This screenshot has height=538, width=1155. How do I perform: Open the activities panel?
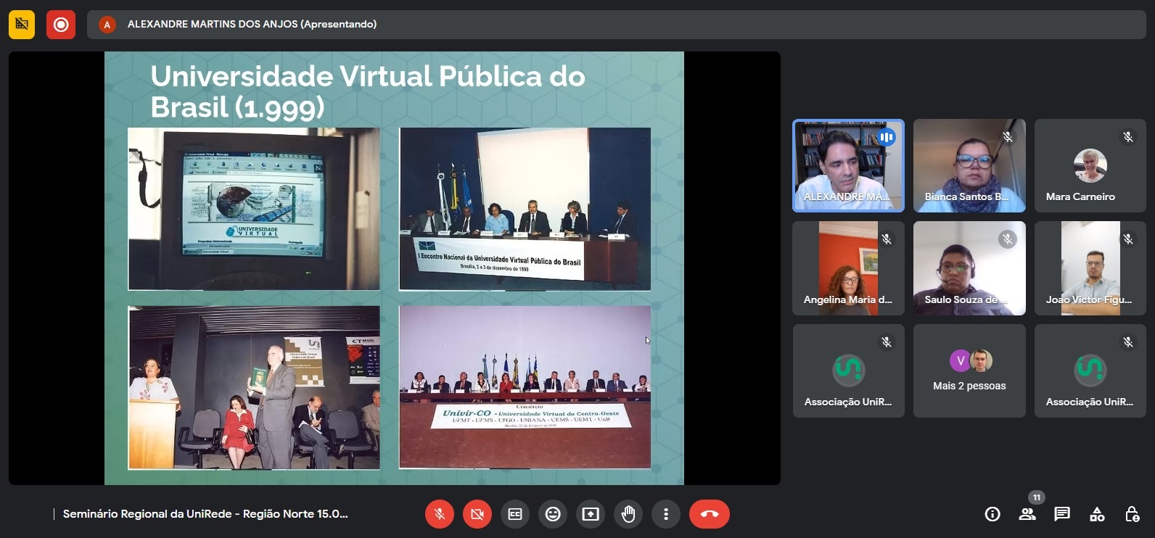click(x=1097, y=514)
